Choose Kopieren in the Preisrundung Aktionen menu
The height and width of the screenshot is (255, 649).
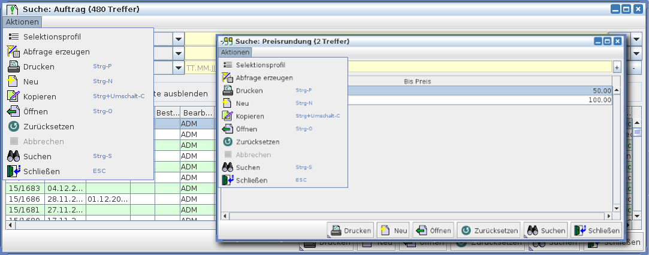(250, 116)
